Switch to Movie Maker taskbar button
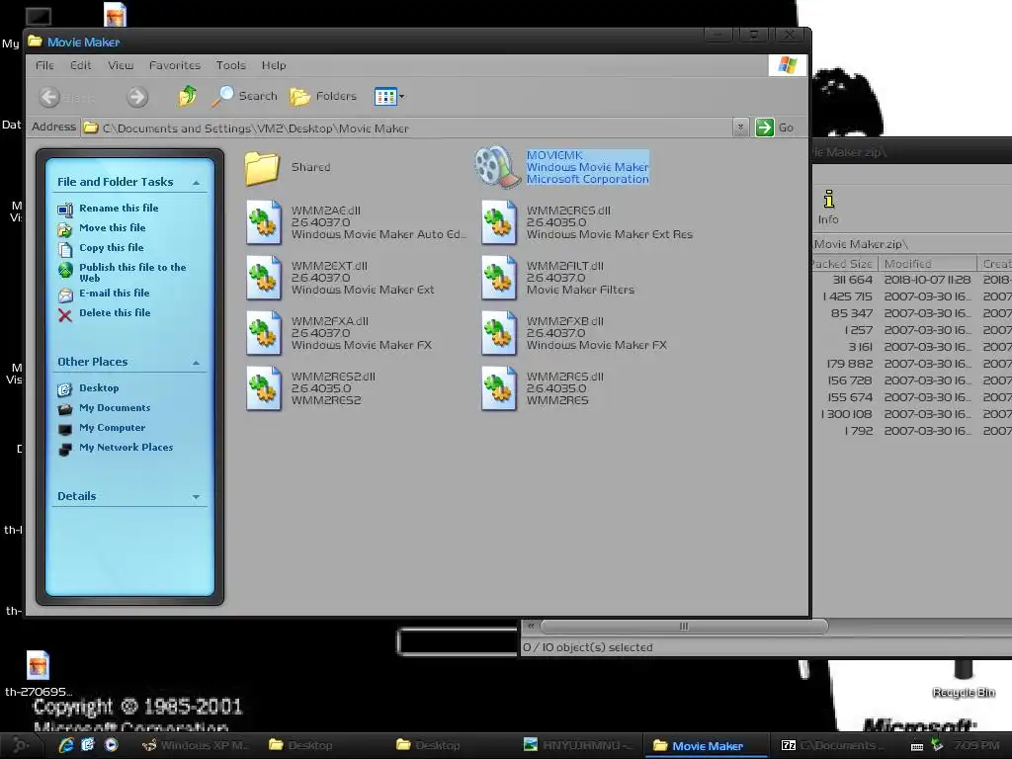The height and width of the screenshot is (759, 1012). 705,745
